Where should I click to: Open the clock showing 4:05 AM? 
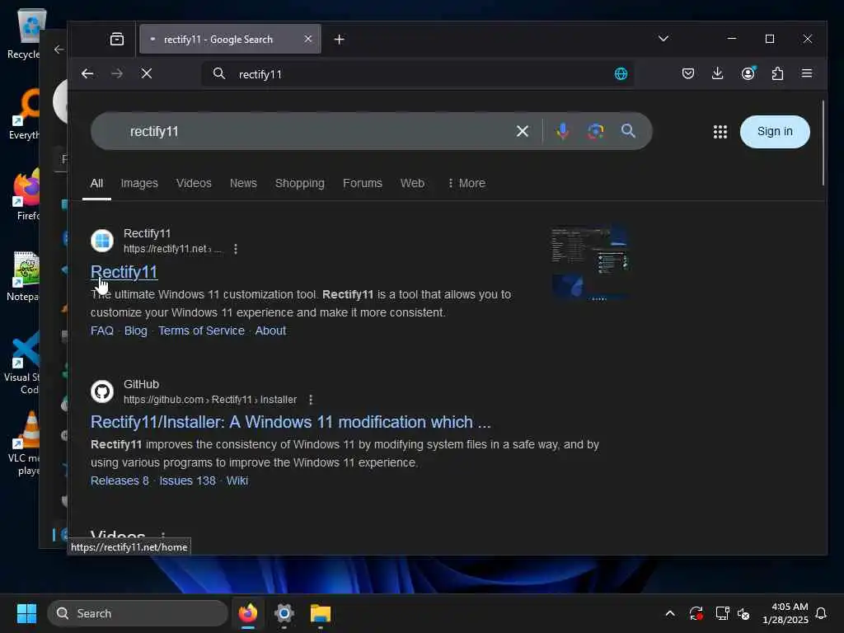pos(785,613)
